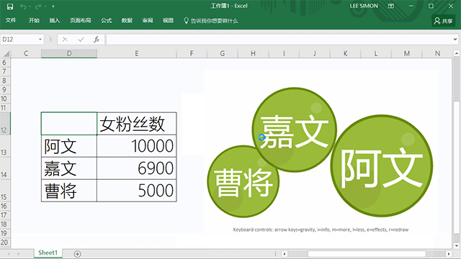The height and width of the screenshot is (259, 461).
Task: Click the horizontal scrollbar right arrow
Action: tap(449, 254)
